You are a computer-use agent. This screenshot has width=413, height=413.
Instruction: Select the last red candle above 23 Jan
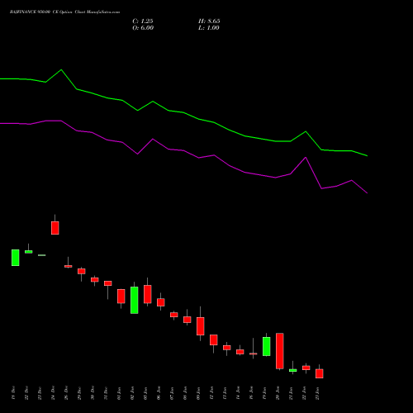click(320, 373)
